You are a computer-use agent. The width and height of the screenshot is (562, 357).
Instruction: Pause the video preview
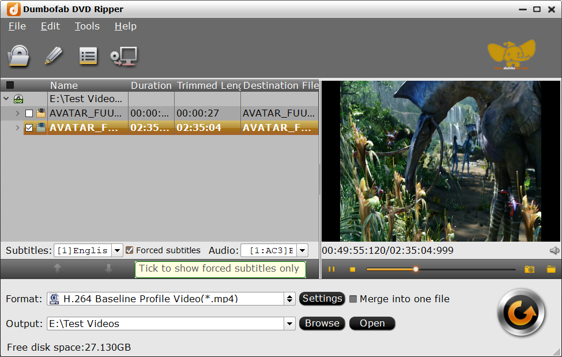pyautogui.click(x=331, y=269)
